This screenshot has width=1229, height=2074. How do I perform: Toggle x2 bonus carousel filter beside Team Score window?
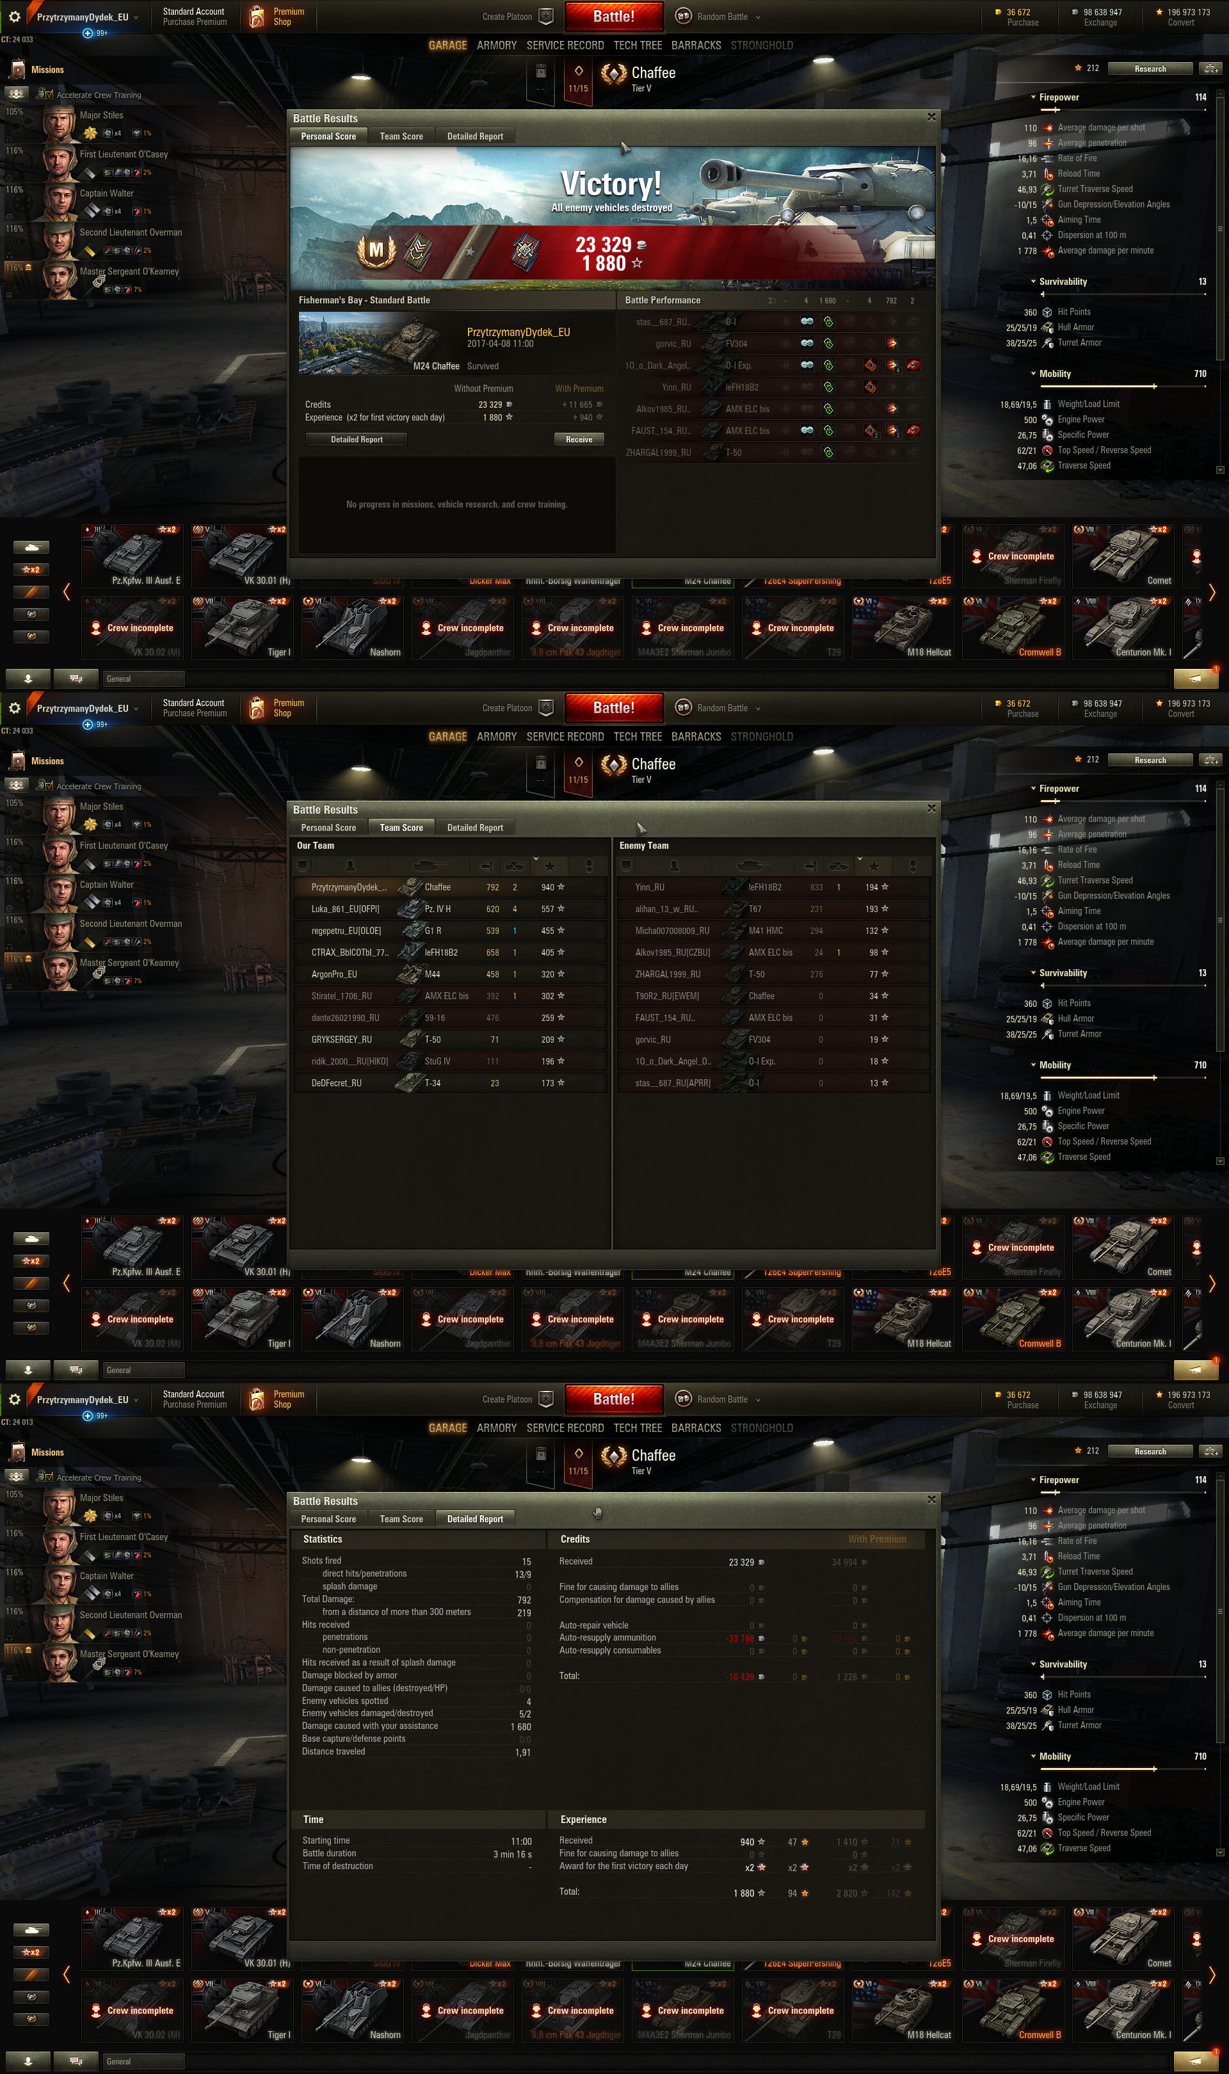(31, 1260)
